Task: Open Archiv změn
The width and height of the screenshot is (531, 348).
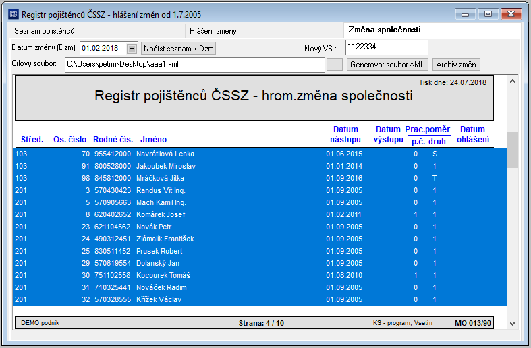Action: point(456,65)
